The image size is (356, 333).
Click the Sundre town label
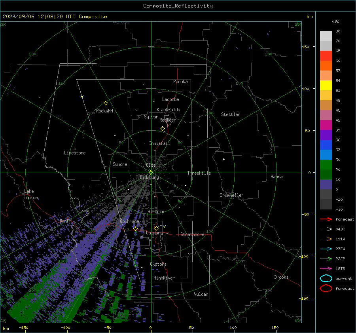pyautogui.click(x=120, y=164)
